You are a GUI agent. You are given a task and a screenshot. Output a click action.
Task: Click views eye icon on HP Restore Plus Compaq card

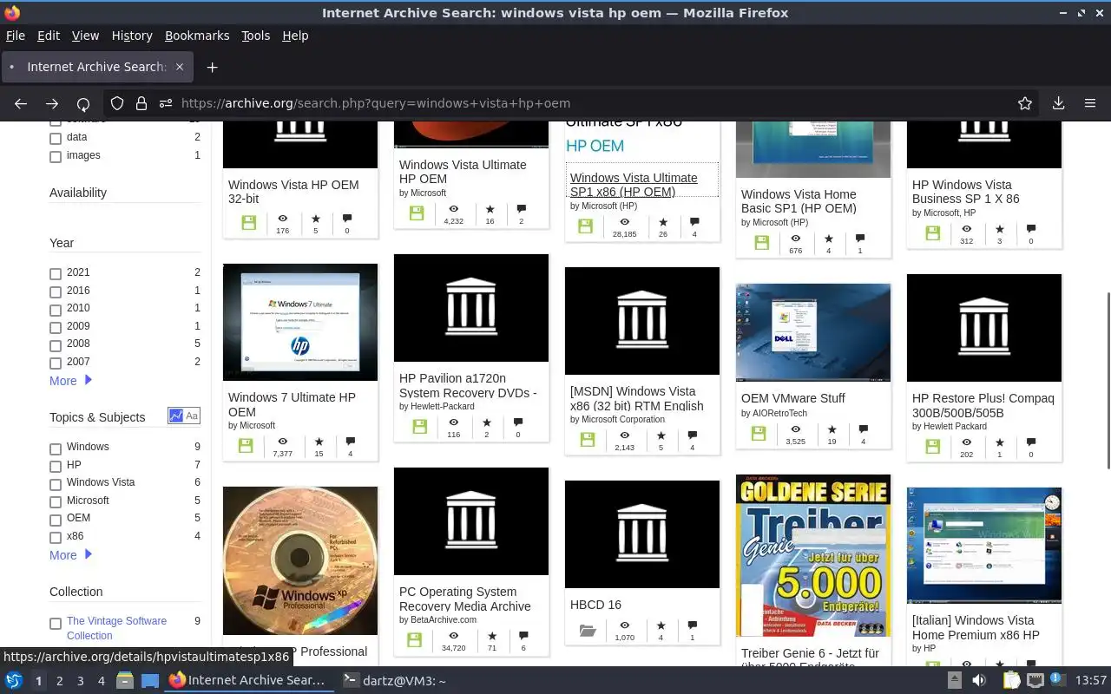966,442
